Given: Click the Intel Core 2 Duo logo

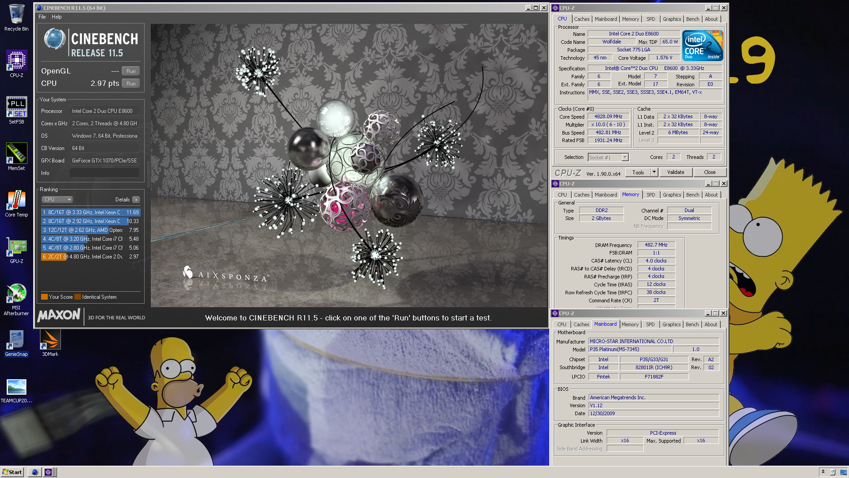Looking at the screenshot, I should (703, 46).
